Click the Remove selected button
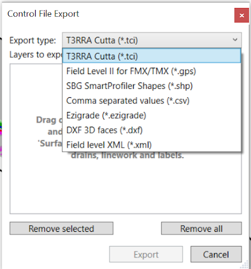The image size is (251, 269). (62, 229)
